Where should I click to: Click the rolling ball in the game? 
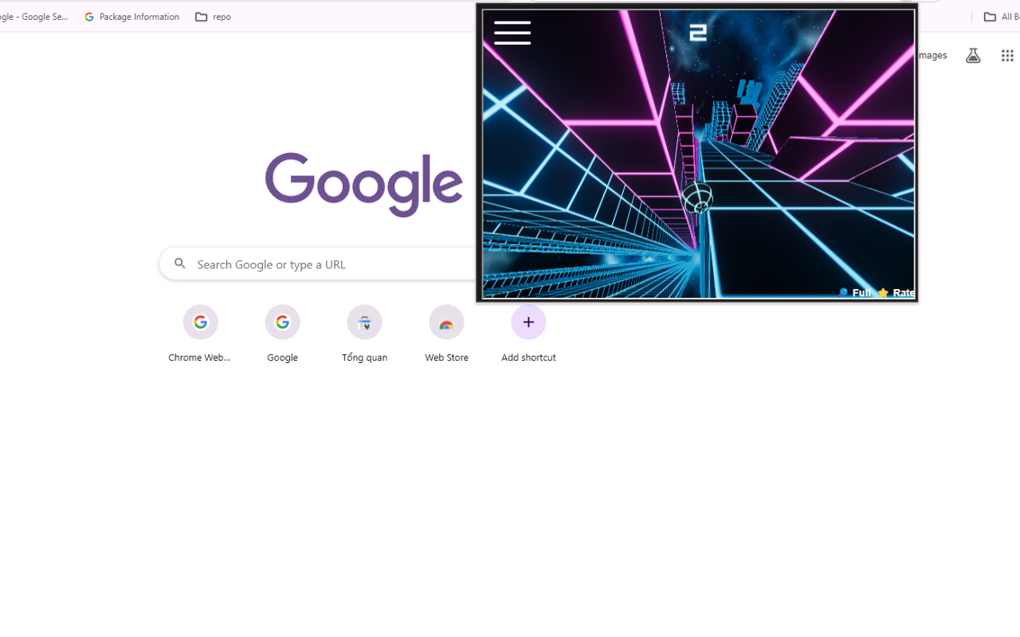pyautogui.click(x=697, y=197)
